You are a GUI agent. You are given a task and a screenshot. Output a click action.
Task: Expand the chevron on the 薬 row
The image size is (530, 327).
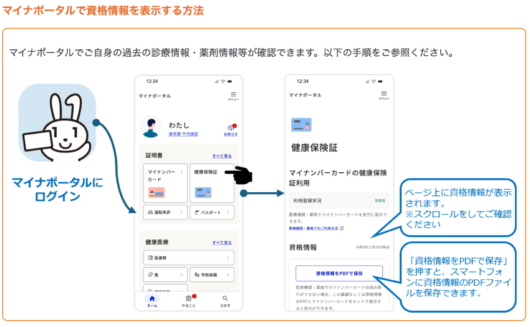[x=181, y=275]
